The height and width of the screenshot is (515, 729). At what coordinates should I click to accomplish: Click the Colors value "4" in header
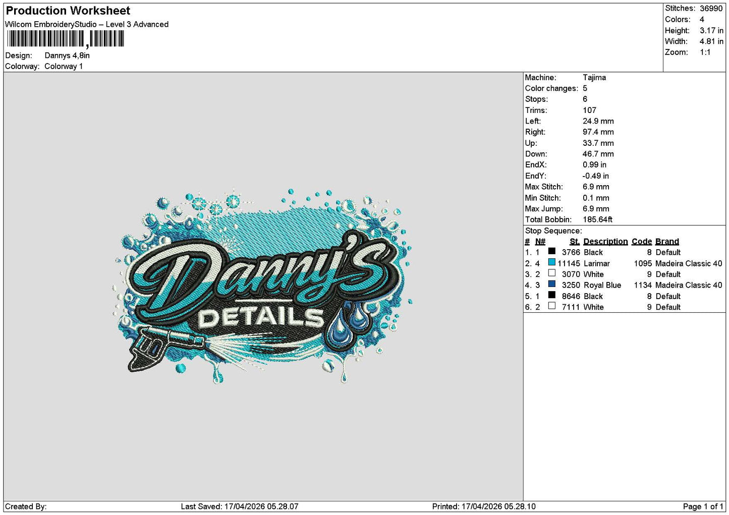[702, 19]
